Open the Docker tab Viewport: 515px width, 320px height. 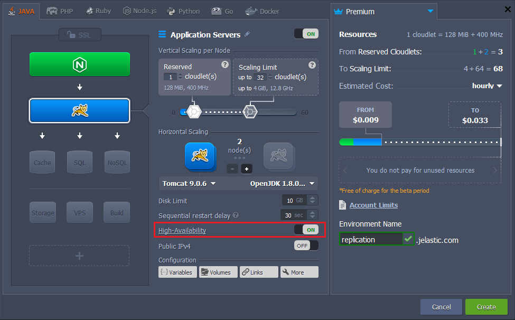(x=262, y=11)
